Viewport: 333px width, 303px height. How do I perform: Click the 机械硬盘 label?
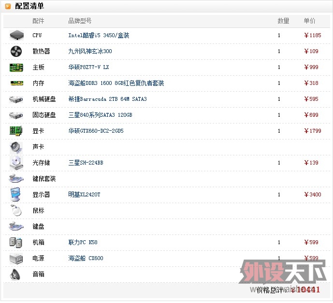[x=44, y=99]
